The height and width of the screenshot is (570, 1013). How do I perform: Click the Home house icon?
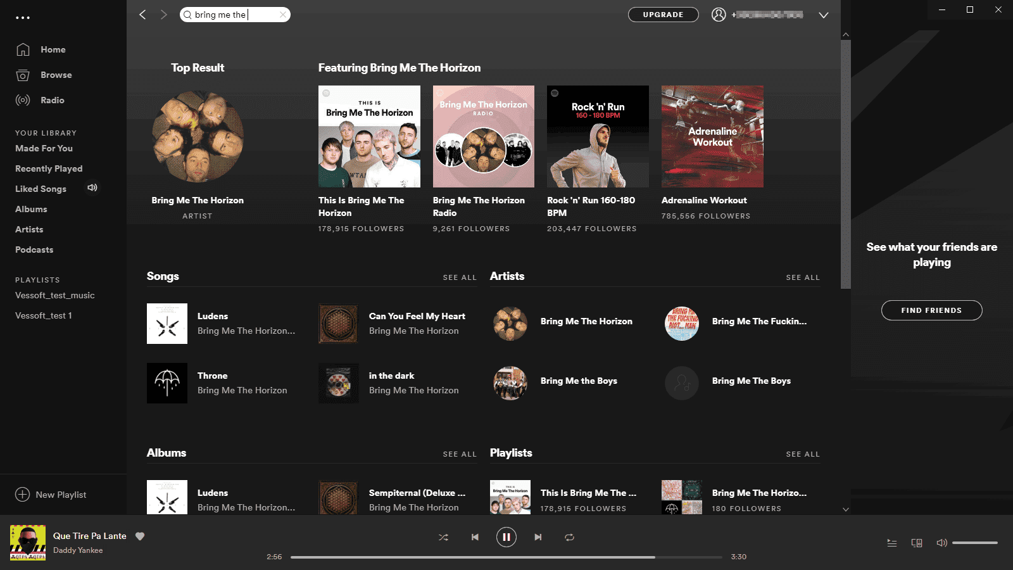23,49
